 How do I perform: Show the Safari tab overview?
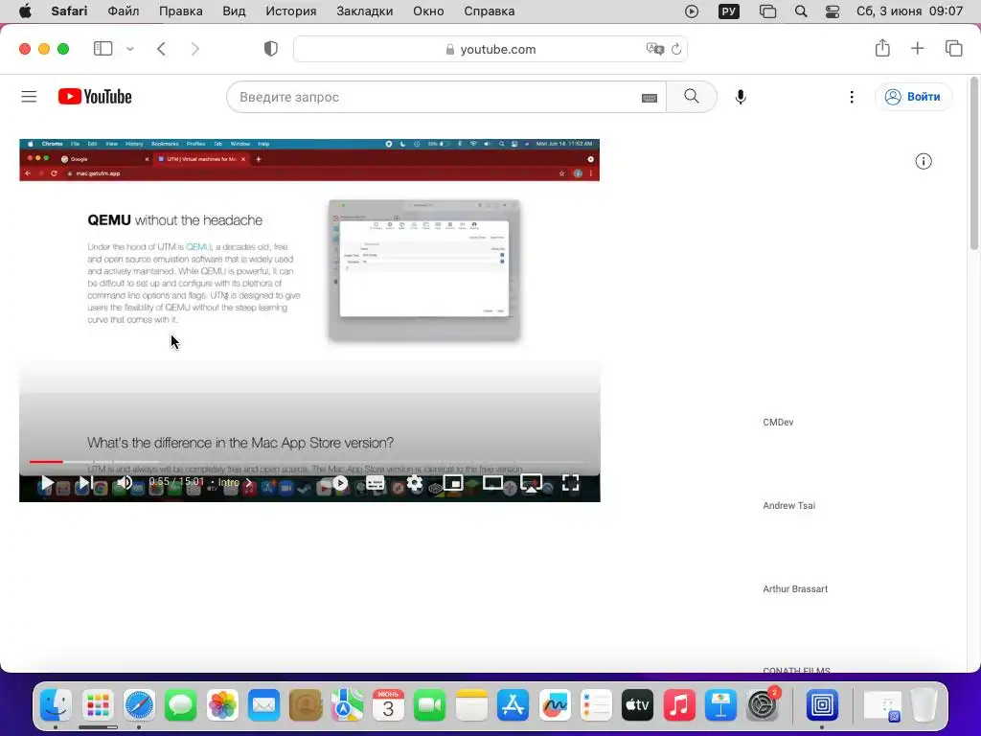[x=953, y=48]
